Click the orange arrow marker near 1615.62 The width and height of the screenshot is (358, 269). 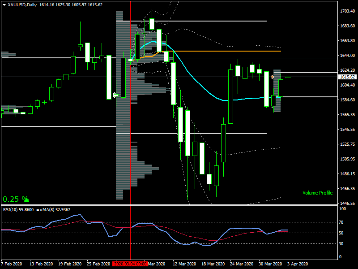[x=272, y=77]
